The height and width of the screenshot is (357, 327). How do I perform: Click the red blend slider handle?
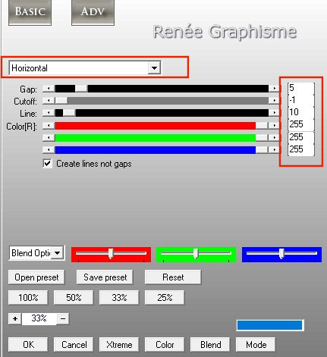pos(111,253)
